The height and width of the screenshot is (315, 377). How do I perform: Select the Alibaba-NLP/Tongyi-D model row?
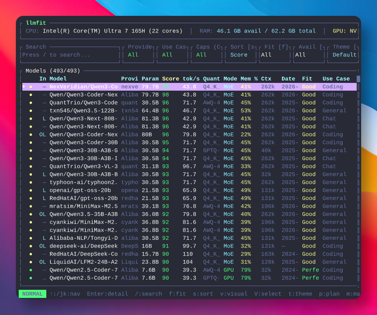pyautogui.click(x=189, y=238)
